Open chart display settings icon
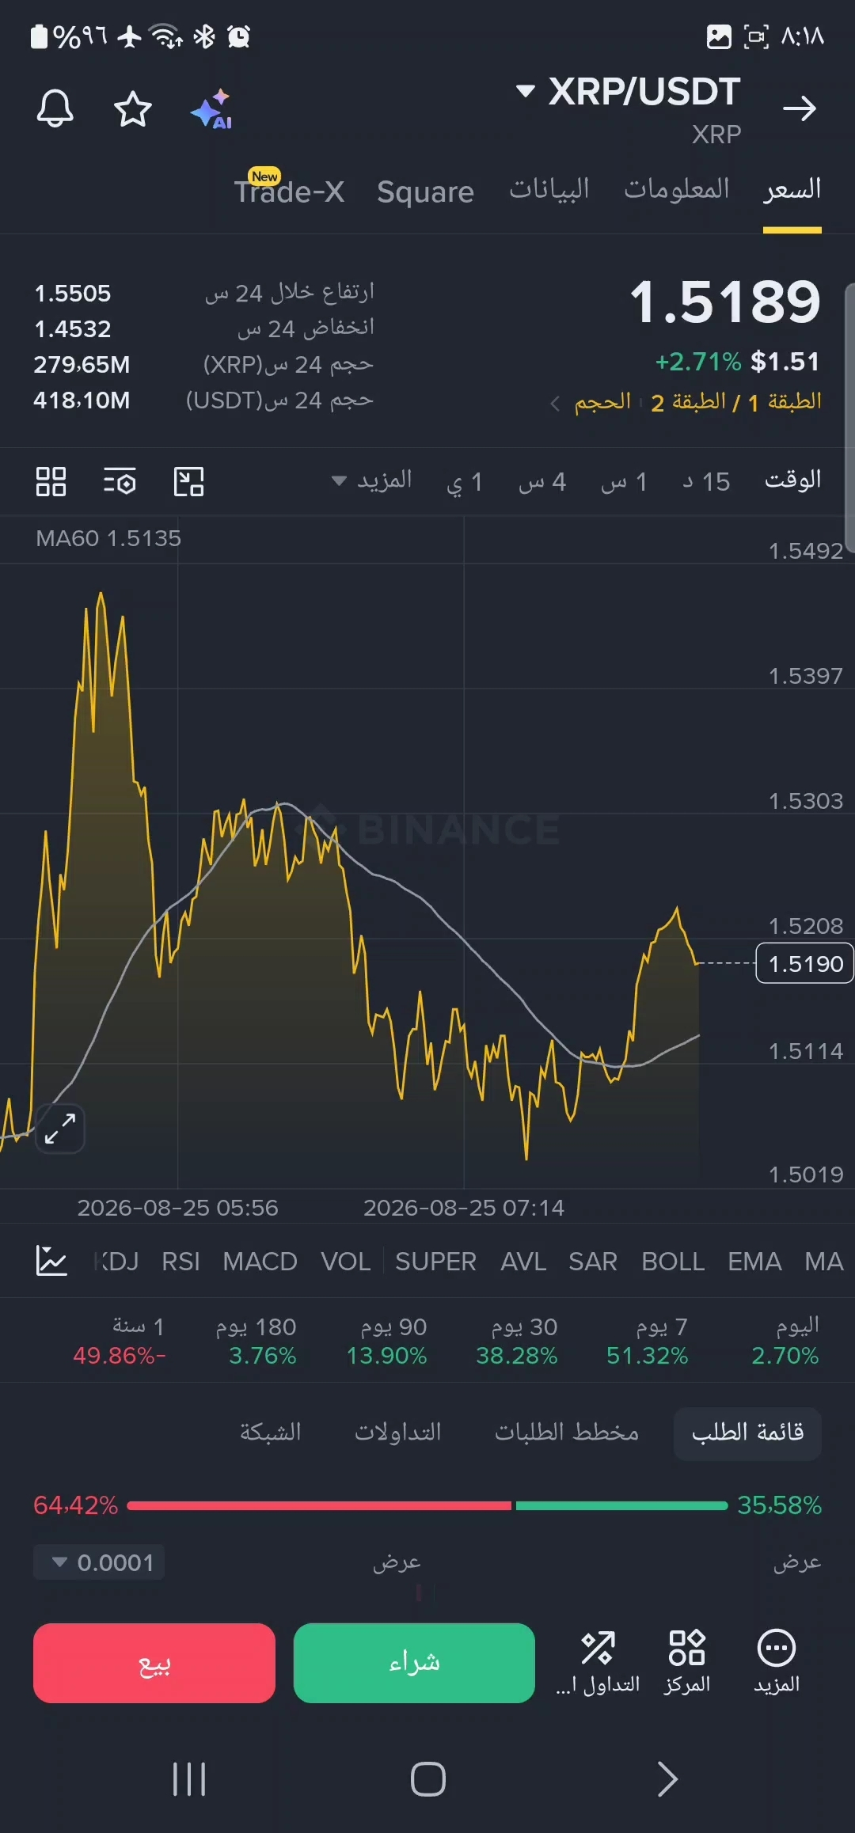This screenshot has height=1833, width=855. tap(120, 481)
